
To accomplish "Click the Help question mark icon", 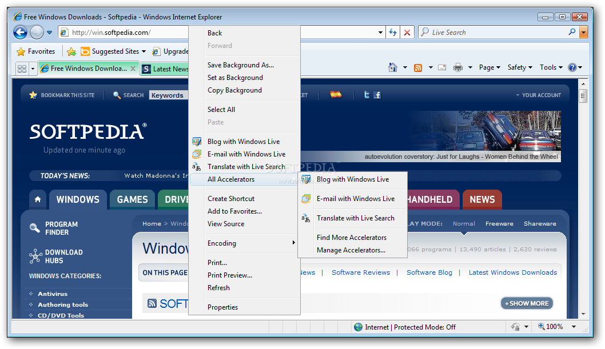I will tap(572, 67).
